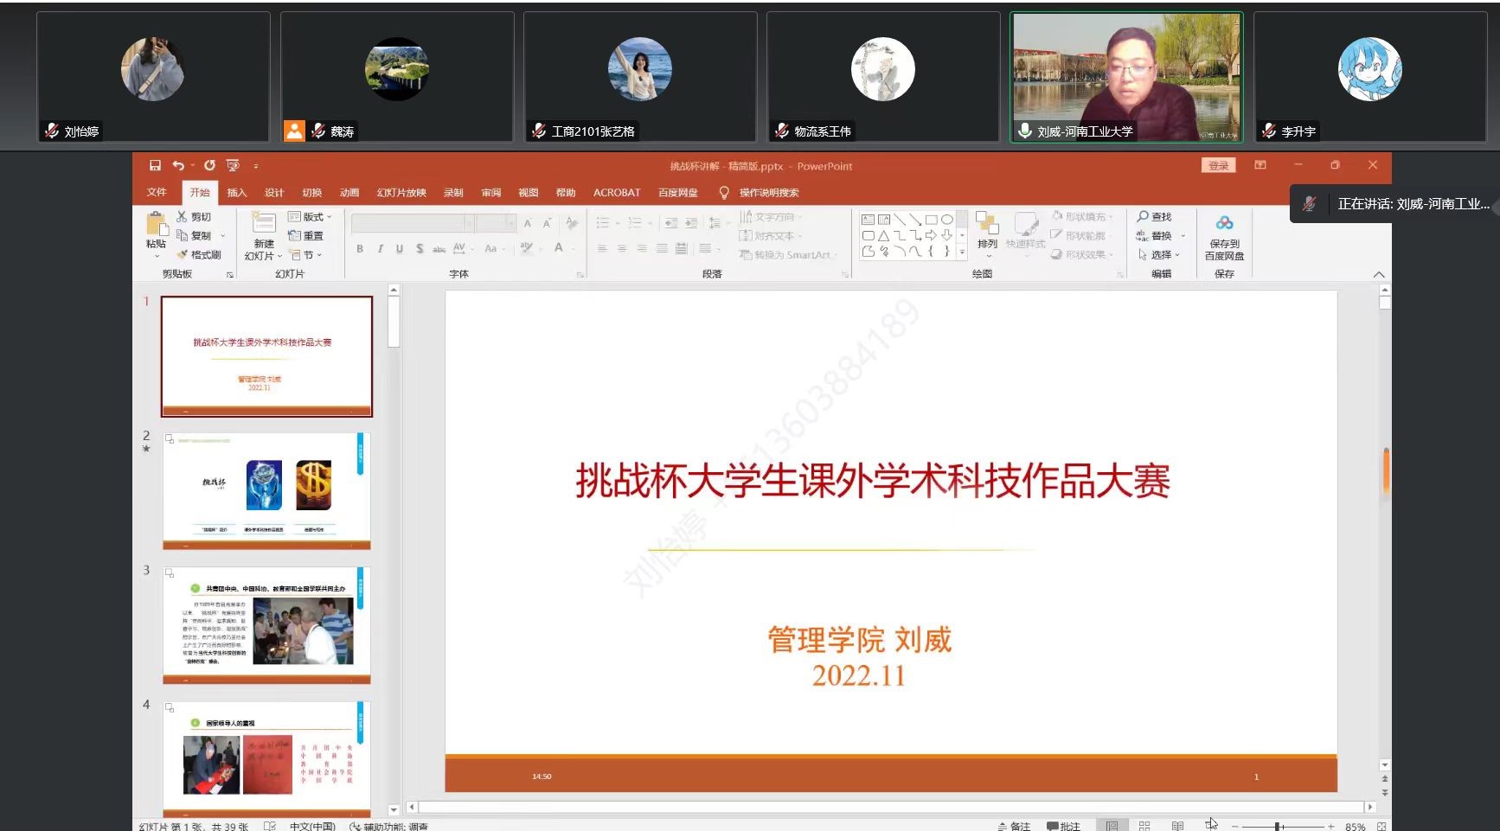This screenshot has height=831, width=1500.
Task: Click the Reset (重置) slide button
Action: pos(305,236)
